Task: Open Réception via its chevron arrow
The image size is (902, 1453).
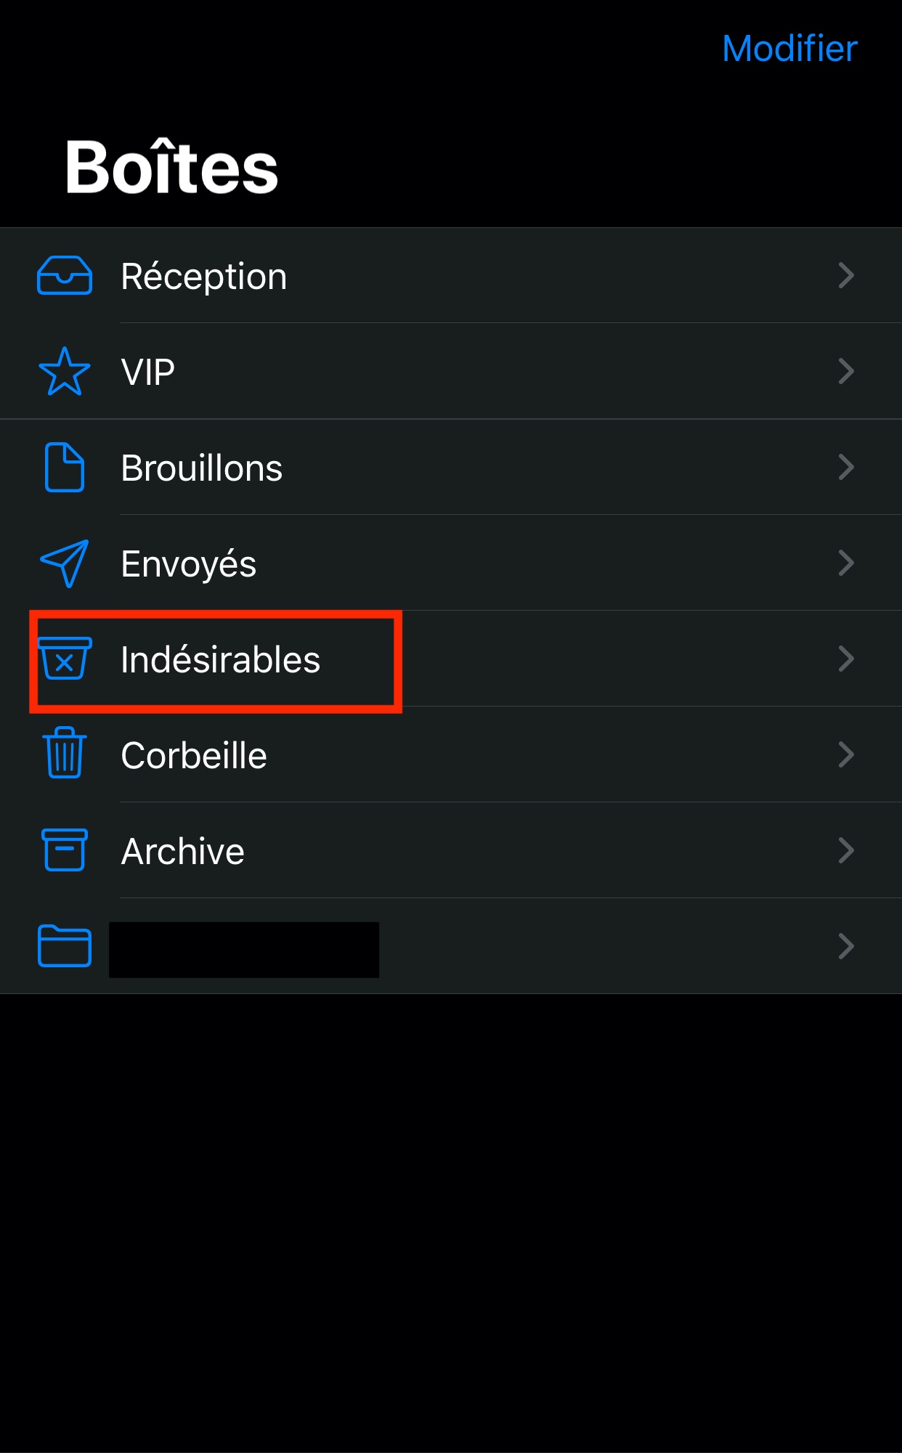Action: click(x=846, y=275)
